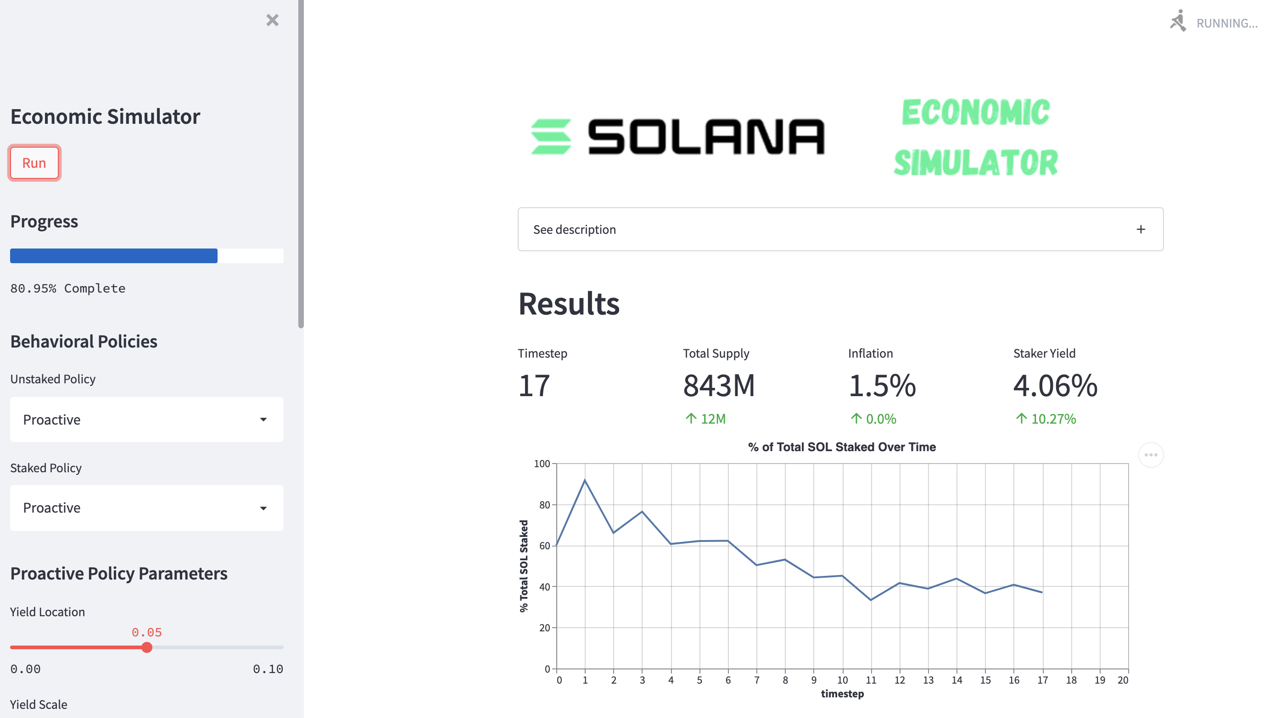
Task: Click the staked line at timestep 1 peak
Action: (x=585, y=480)
